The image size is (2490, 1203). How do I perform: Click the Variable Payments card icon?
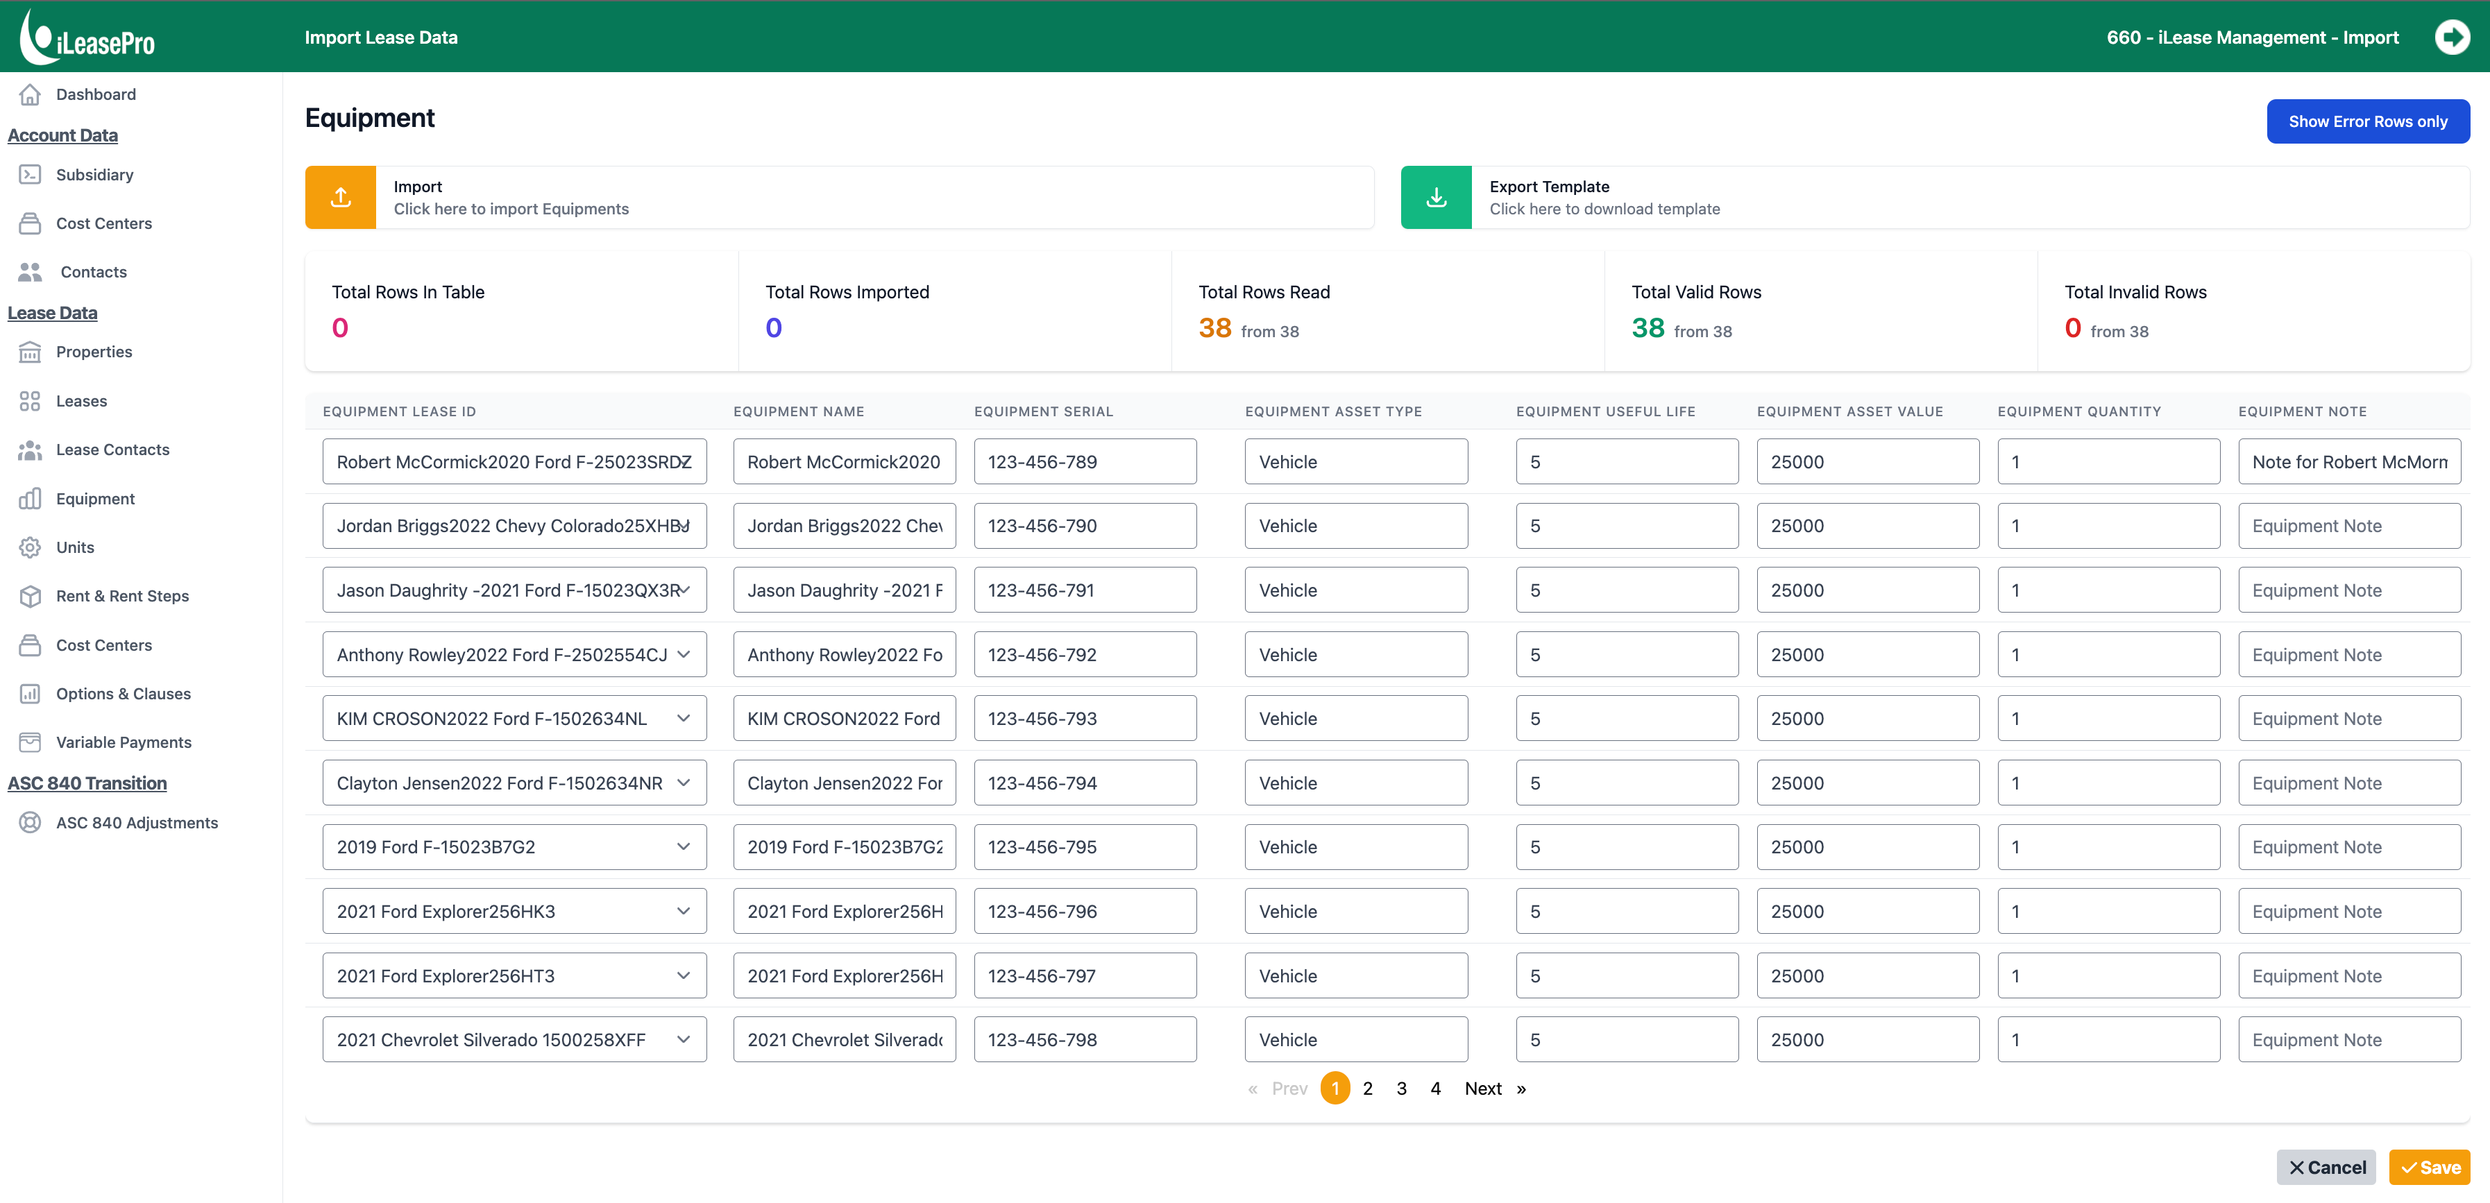pyautogui.click(x=30, y=742)
